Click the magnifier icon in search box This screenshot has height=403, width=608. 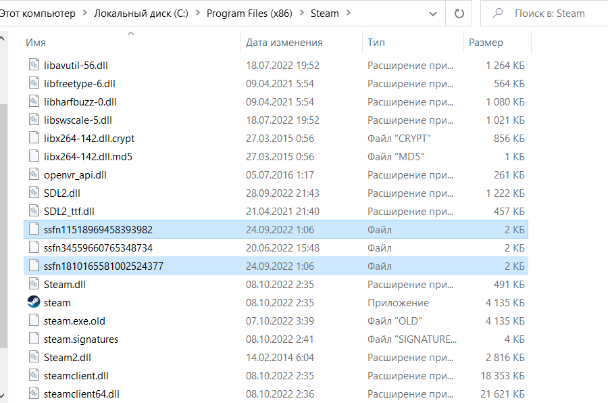point(497,14)
